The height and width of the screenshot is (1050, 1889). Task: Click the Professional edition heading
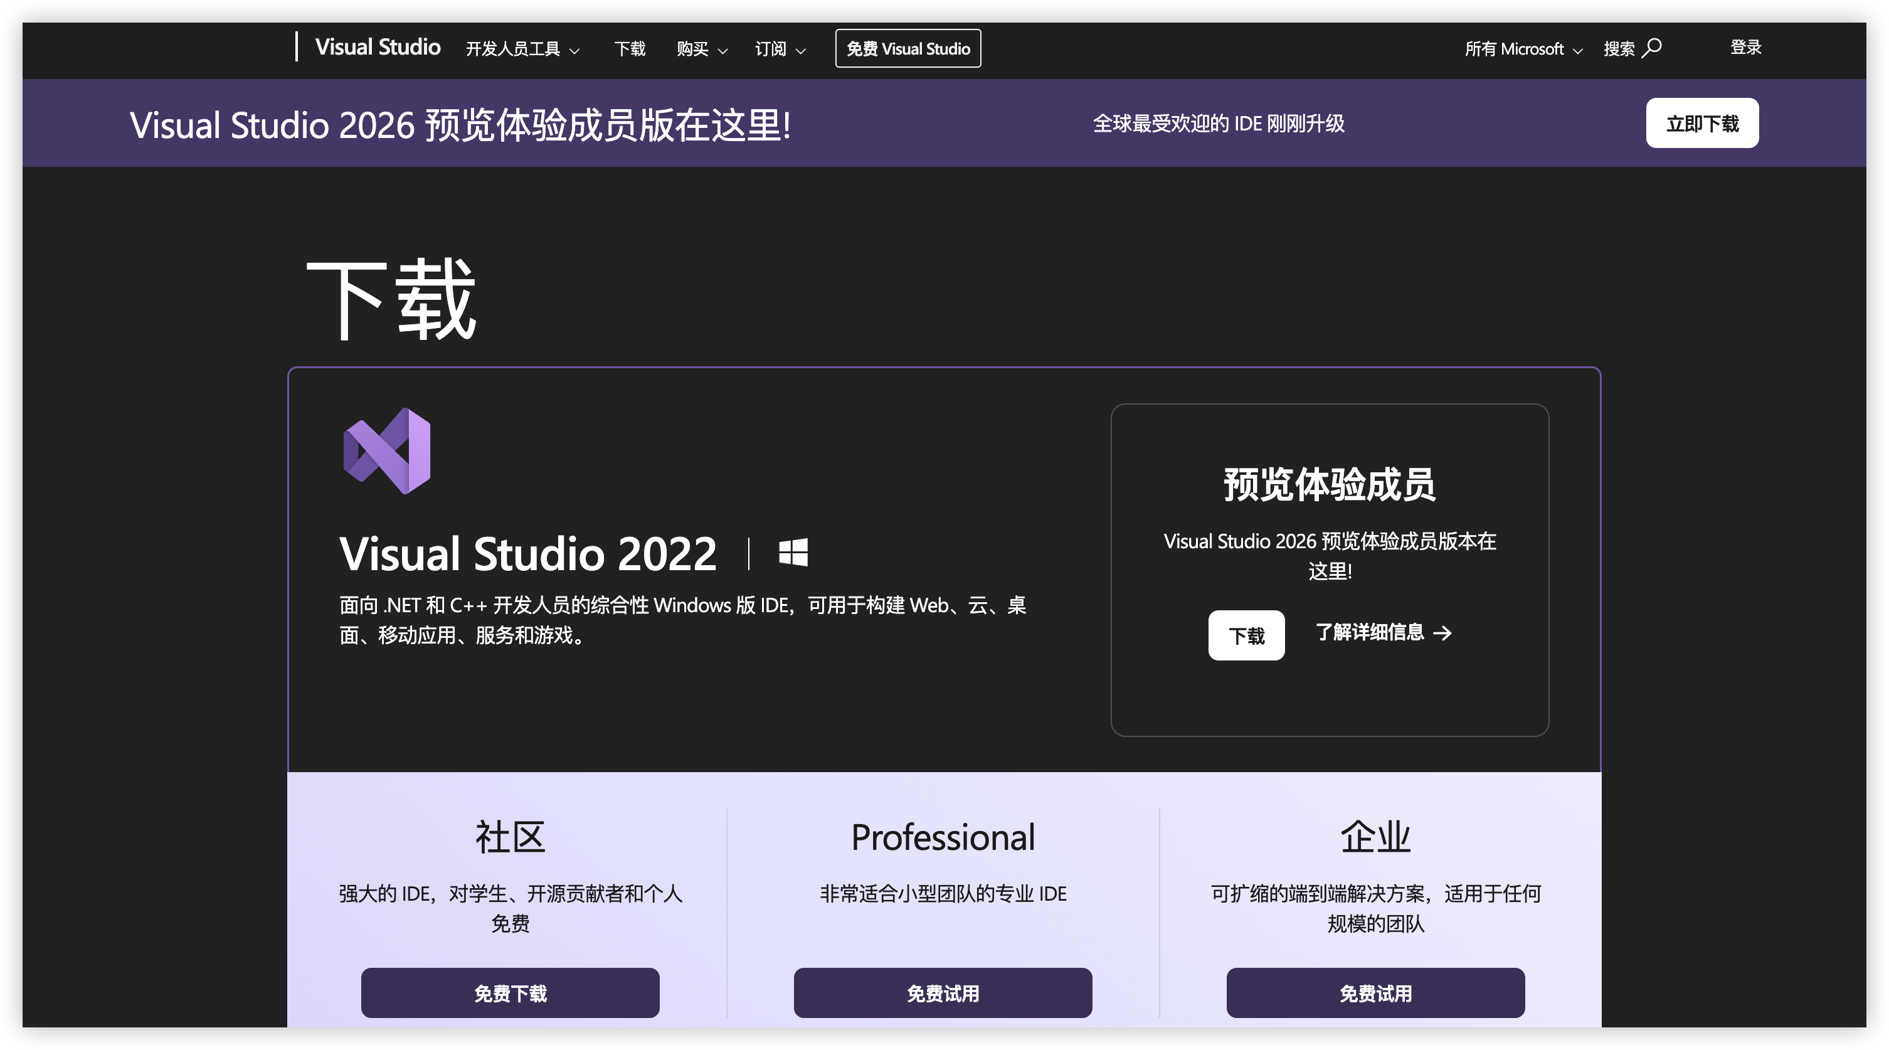(x=942, y=837)
